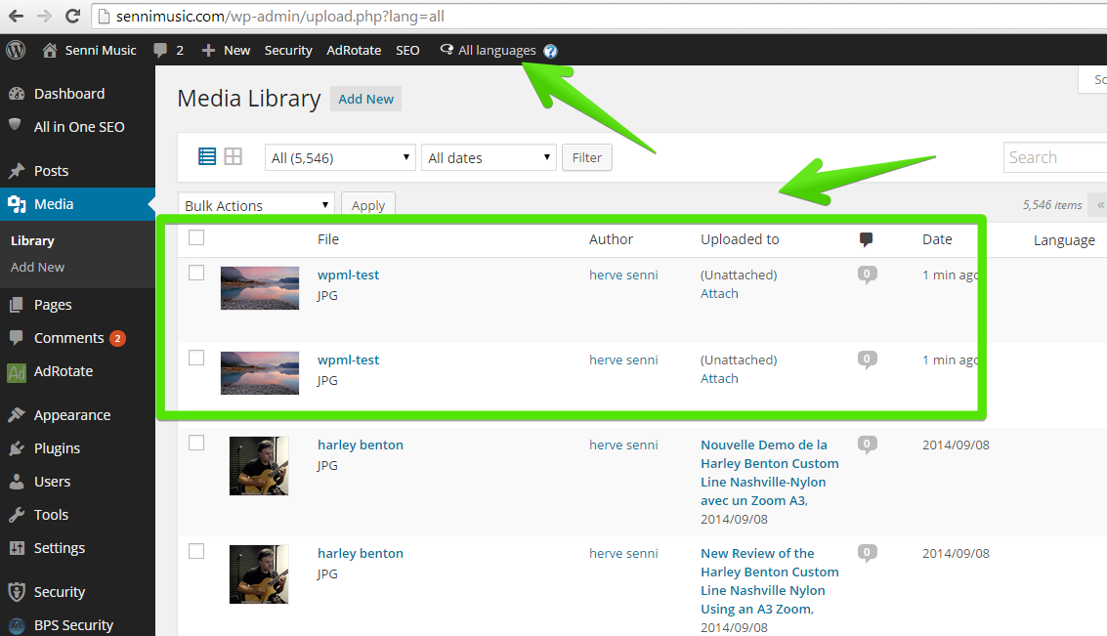Click the Plugins plug icon
Screen dimensions: 1107x636
(x=17, y=448)
